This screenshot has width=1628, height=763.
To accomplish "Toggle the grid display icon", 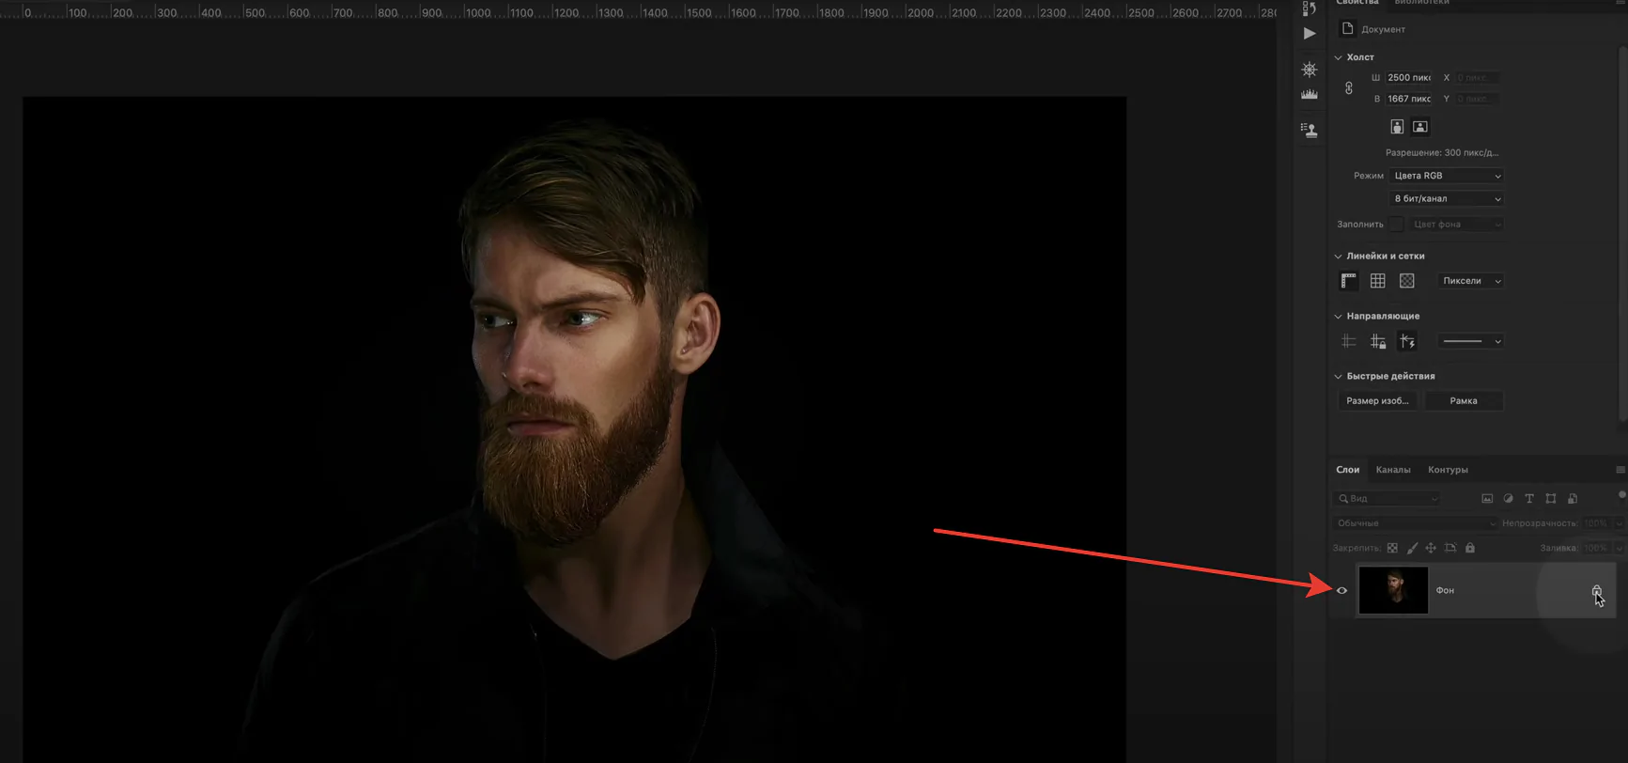I will pyautogui.click(x=1378, y=281).
